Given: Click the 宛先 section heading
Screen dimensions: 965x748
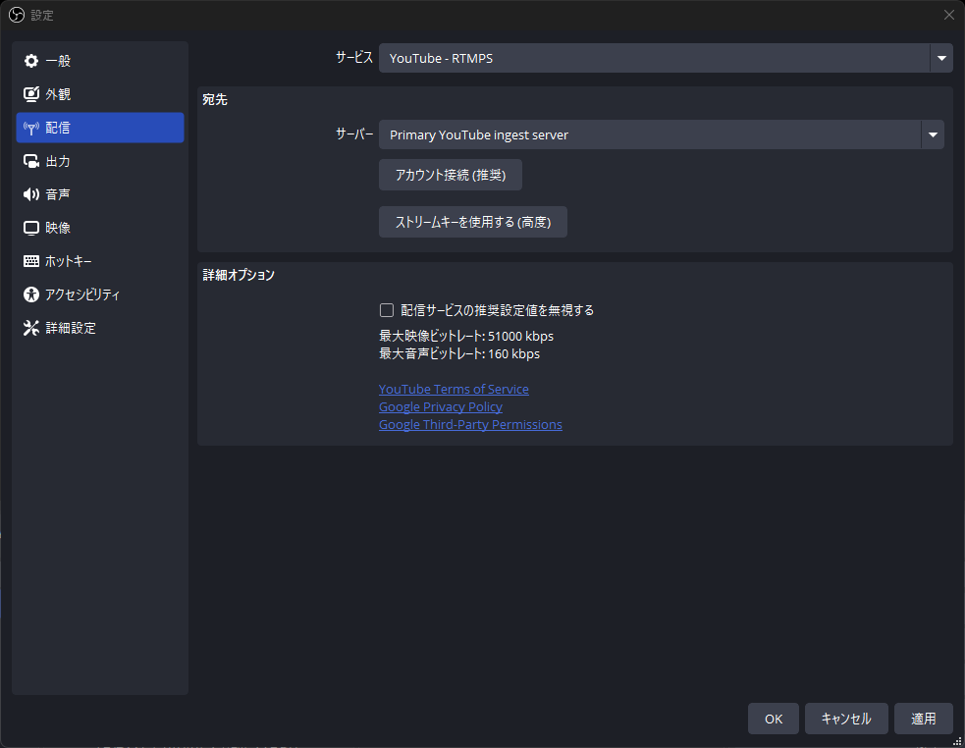Looking at the screenshot, I should pyautogui.click(x=215, y=100).
